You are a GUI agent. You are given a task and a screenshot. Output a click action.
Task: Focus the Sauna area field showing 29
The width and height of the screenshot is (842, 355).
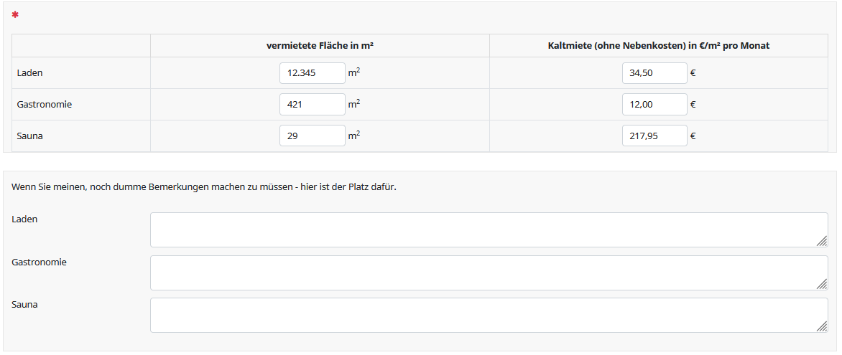[312, 136]
